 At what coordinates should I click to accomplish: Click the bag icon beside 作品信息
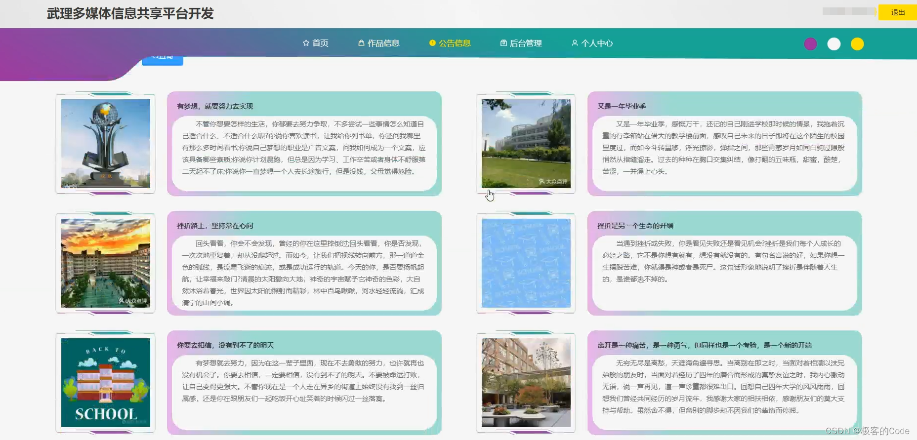coord(361,43)
